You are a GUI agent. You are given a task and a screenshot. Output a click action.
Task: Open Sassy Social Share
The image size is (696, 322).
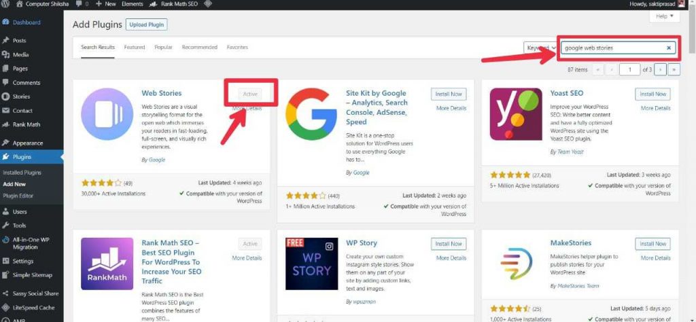tap(35, 293)
